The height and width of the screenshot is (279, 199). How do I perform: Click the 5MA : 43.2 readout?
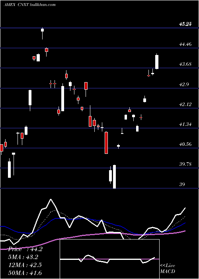click(x=23, y=257)
